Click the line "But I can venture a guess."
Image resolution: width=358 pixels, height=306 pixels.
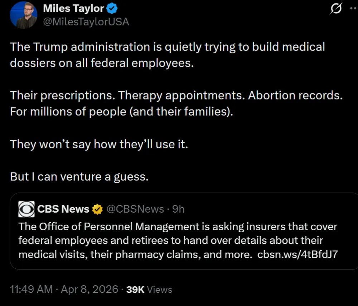click(79, 177)
